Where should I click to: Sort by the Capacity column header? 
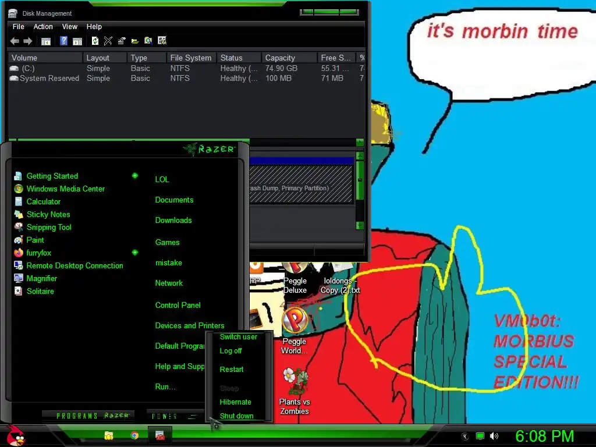[x=290, y=58]
